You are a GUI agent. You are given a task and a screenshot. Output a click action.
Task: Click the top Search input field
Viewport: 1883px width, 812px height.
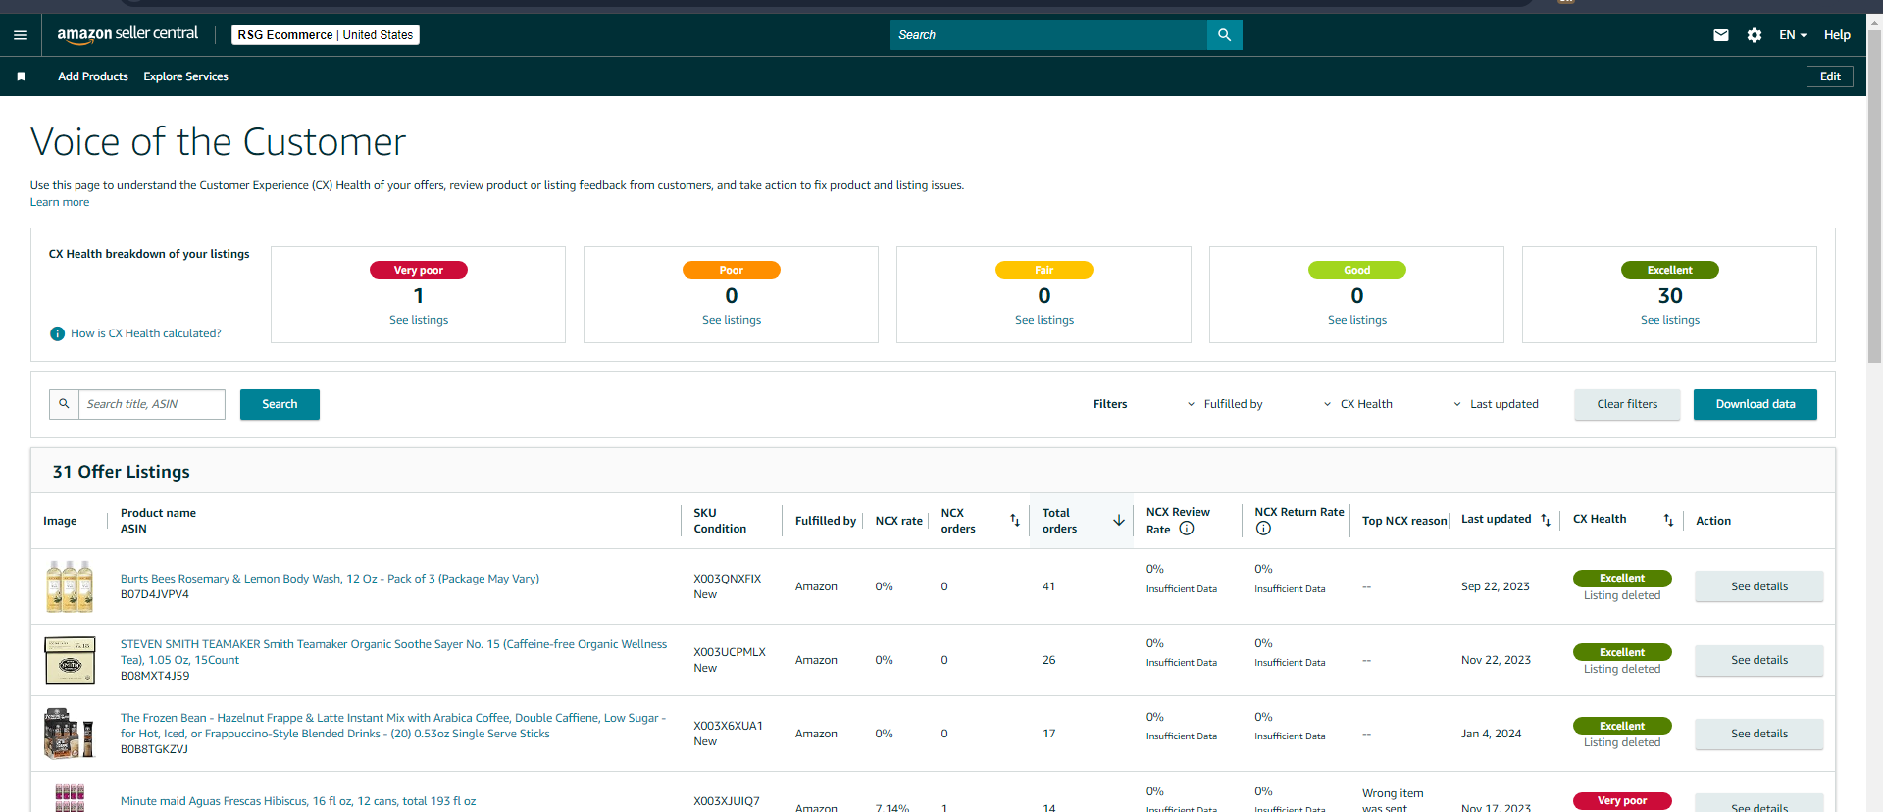coord(1048,35)
